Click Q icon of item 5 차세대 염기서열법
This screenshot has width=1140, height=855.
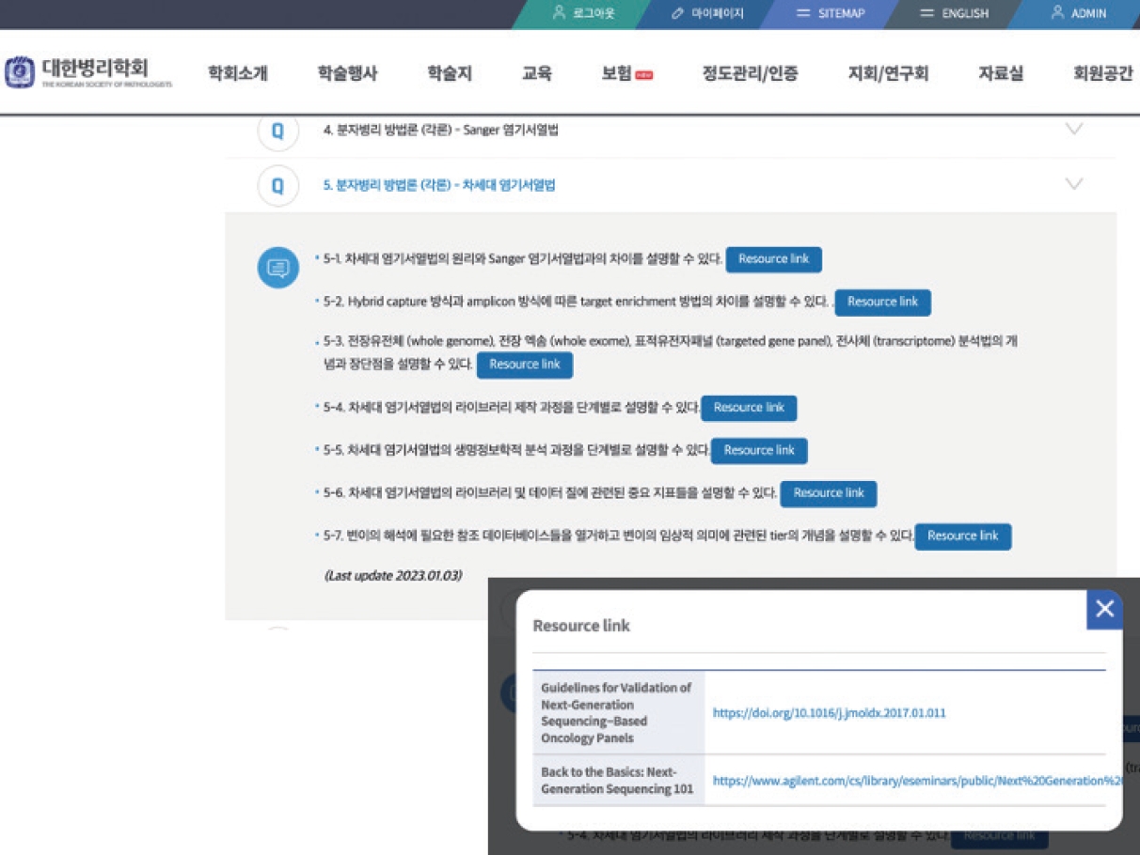[278, 185]
